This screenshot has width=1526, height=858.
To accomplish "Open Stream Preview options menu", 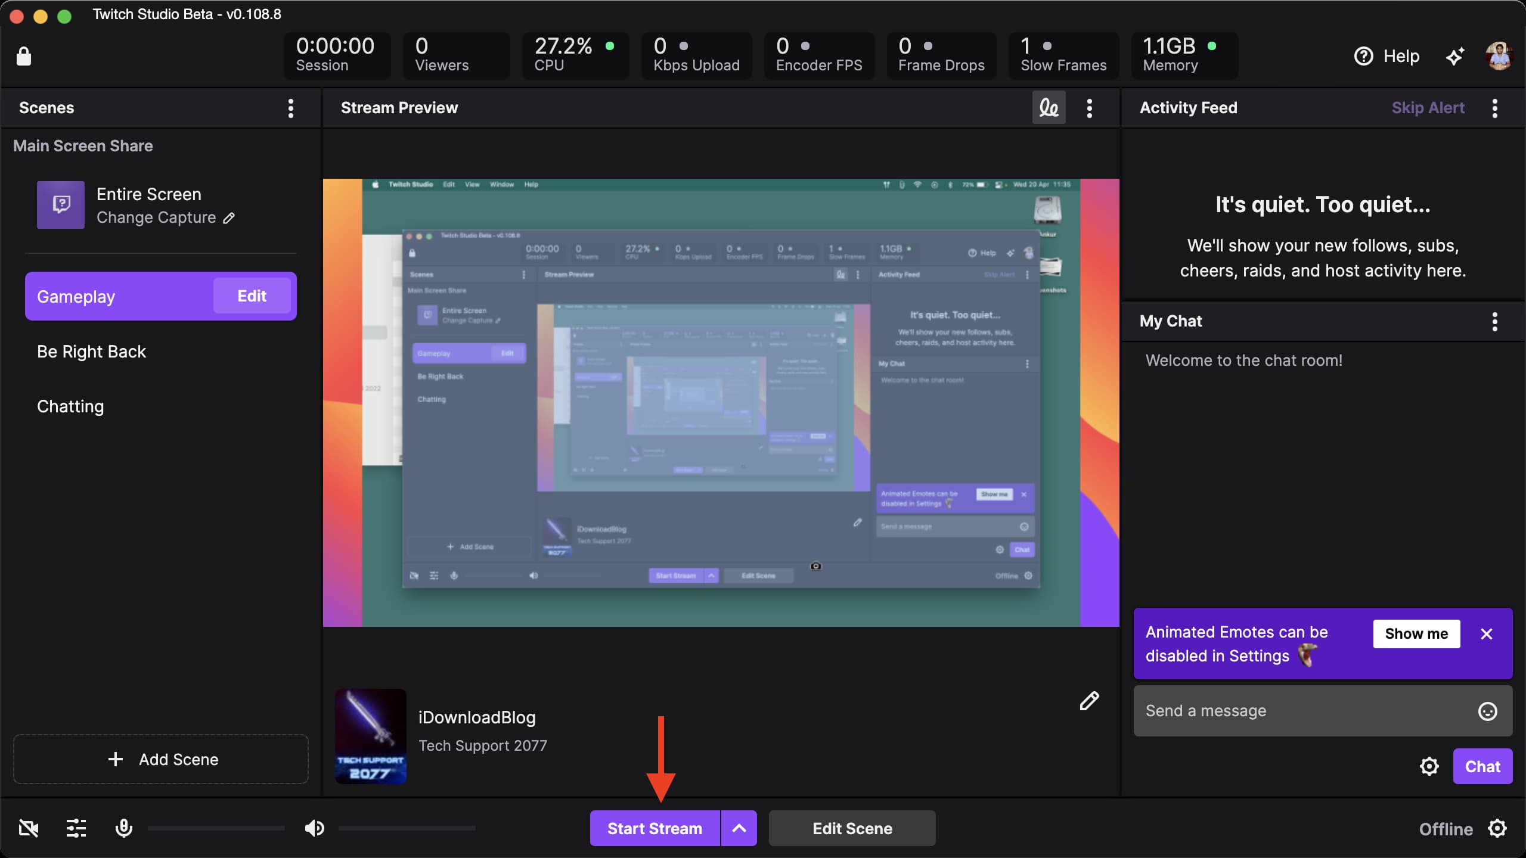I will [x=1090, y=108].
